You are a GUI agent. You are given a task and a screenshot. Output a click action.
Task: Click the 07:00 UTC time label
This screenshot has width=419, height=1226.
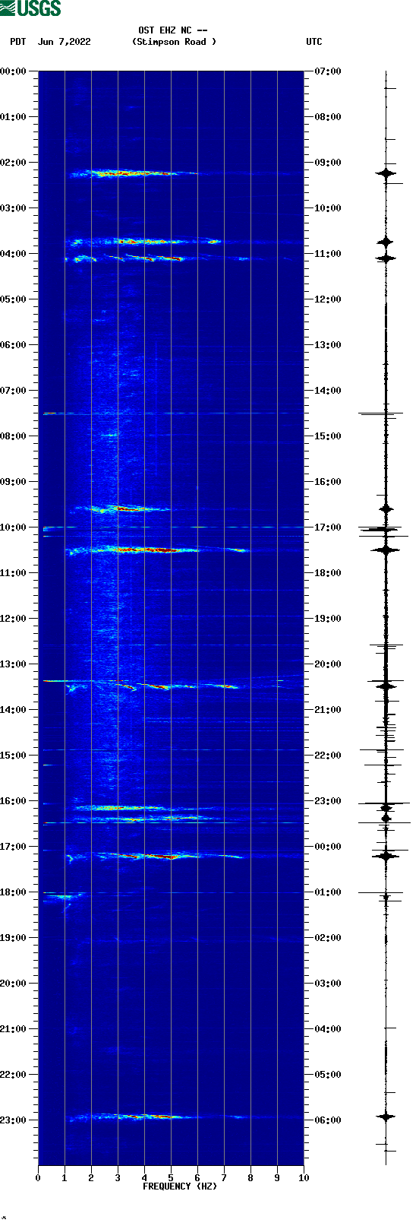click(x=328, y=71)
